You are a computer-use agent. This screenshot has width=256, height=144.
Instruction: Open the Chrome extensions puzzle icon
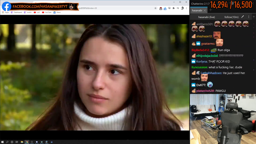click(x=174, y=8)
